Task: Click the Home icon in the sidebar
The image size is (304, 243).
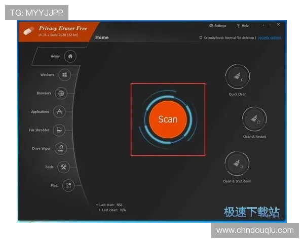Action: tap(70, 56)
